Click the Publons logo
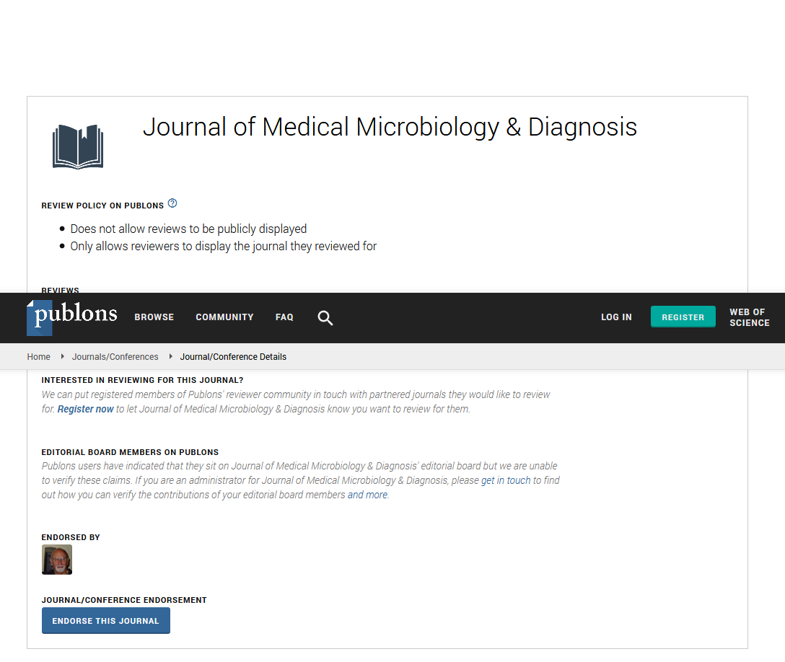785x662 pixels. (x=72, y=317)
